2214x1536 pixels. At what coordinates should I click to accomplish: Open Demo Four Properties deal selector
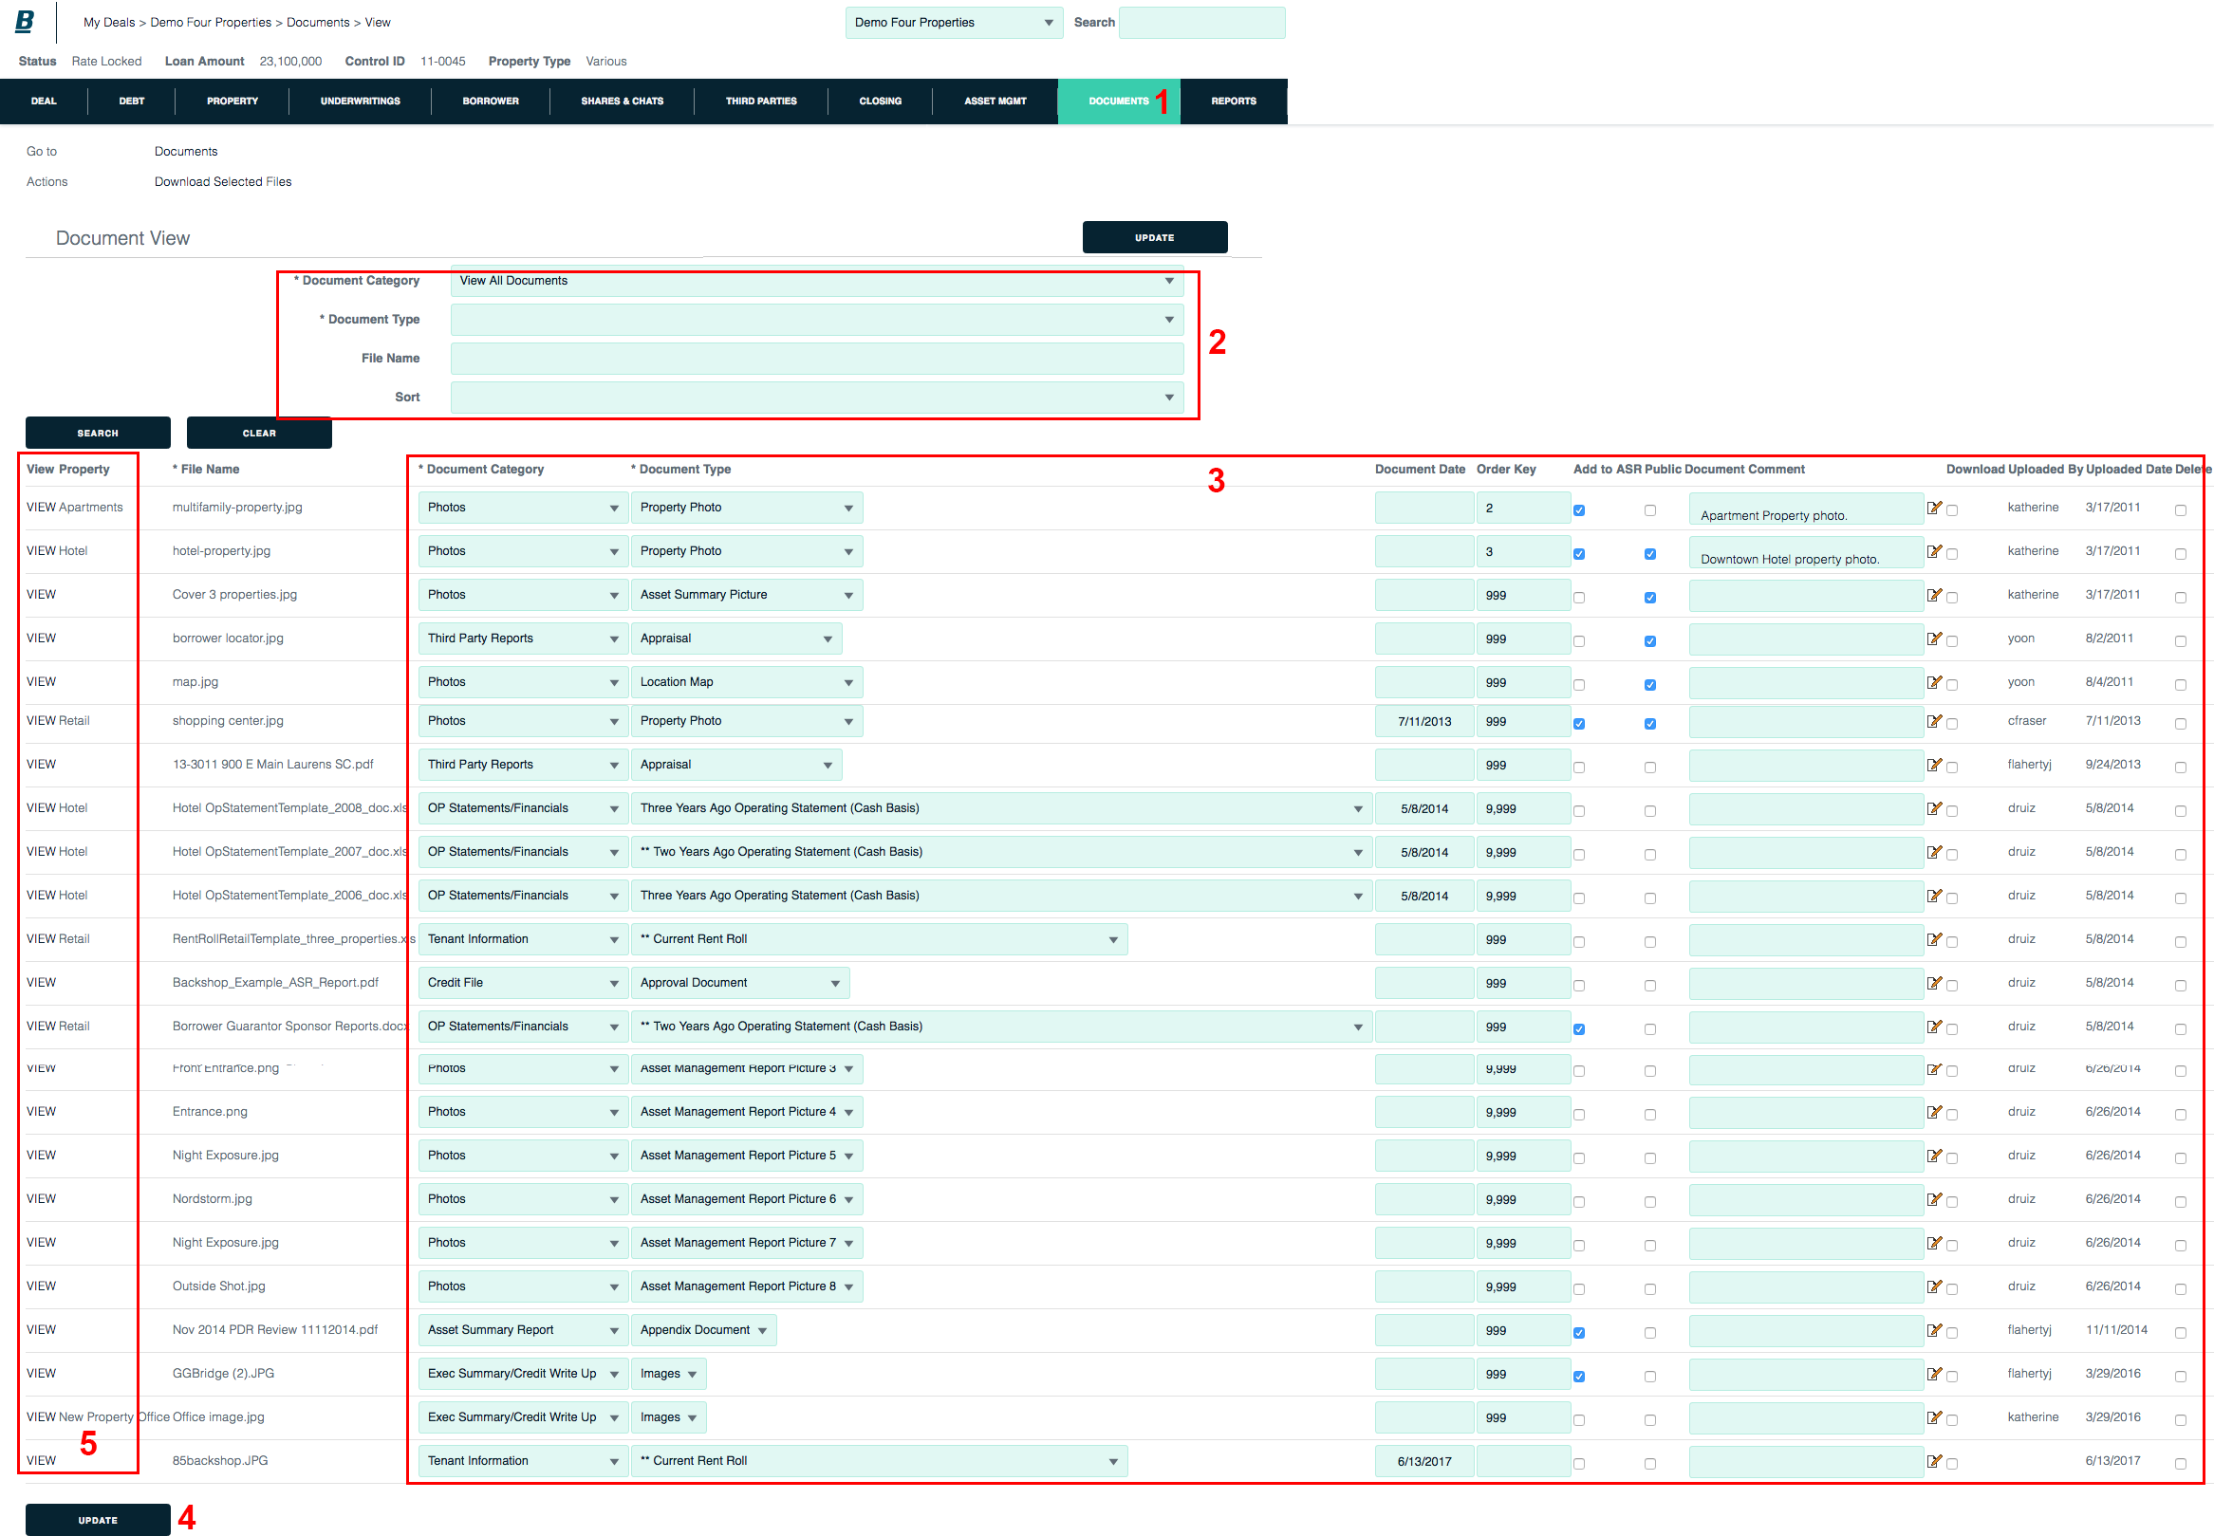tap(953, 23)
